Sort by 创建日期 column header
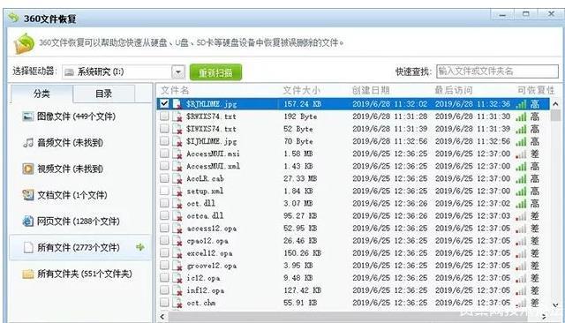 [x=371, y=90]
